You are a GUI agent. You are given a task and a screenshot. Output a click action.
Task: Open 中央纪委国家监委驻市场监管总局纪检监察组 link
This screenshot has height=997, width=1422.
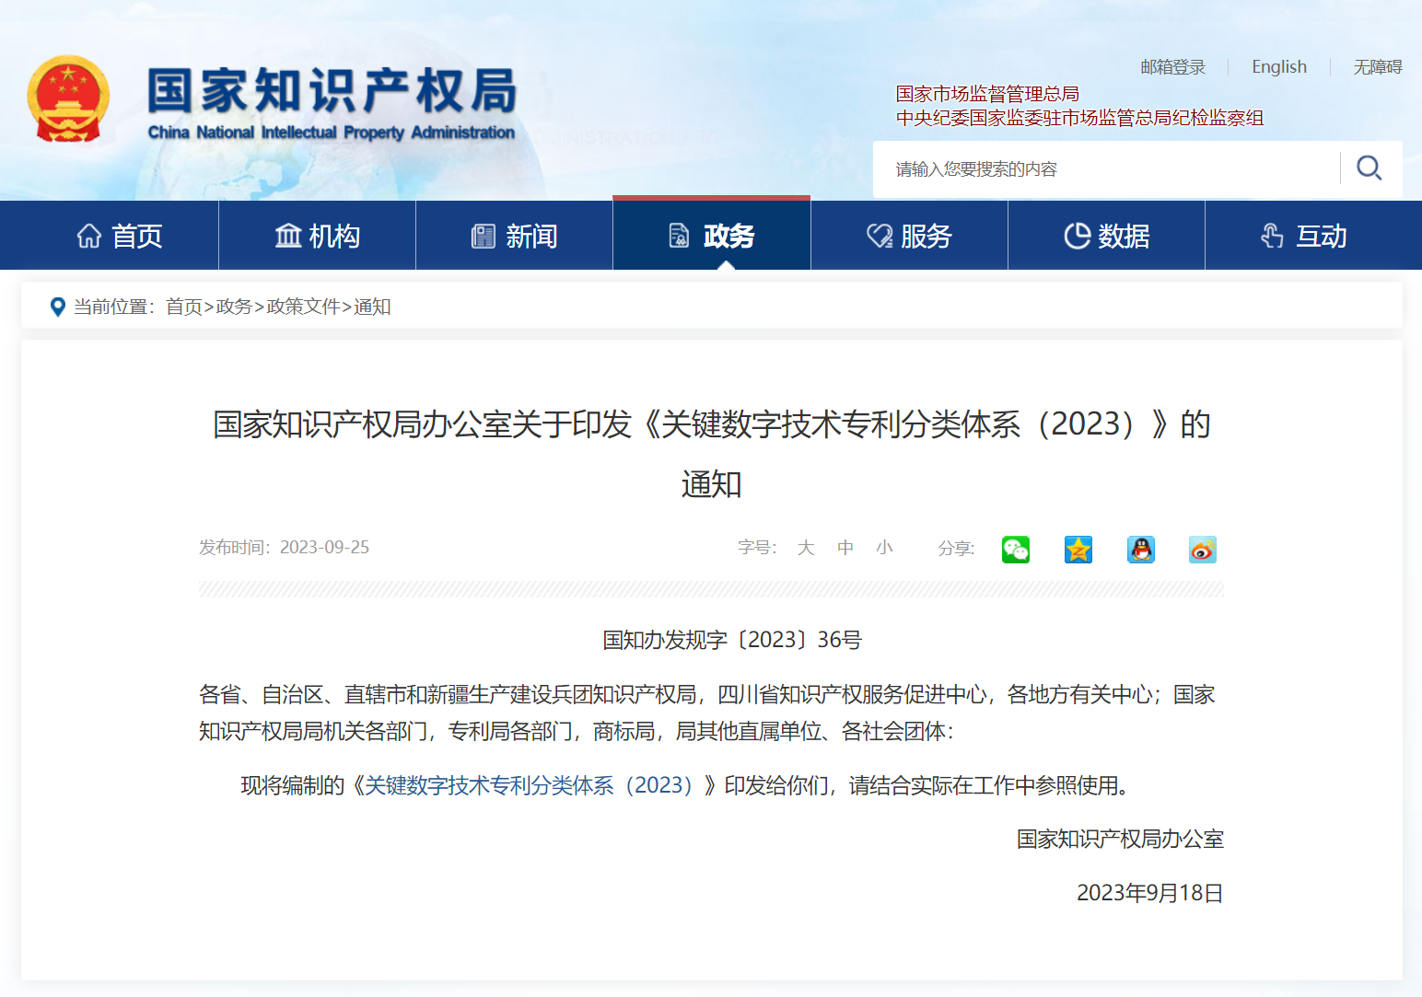[x=1079, y=118]
